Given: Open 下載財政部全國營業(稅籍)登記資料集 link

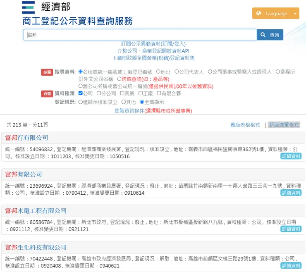Looking at the screenshot, I should 153,58.
